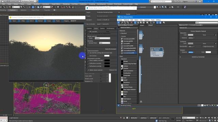The width and height of the screenshot is (218, 122).
Task: Click Ctrl+C copy in Frame Buffer
Action: 30,21
